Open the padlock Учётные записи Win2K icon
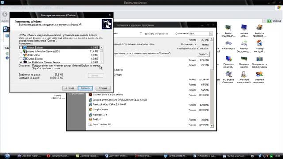Screen dimensions: 283x159 [x=244, y=74]
